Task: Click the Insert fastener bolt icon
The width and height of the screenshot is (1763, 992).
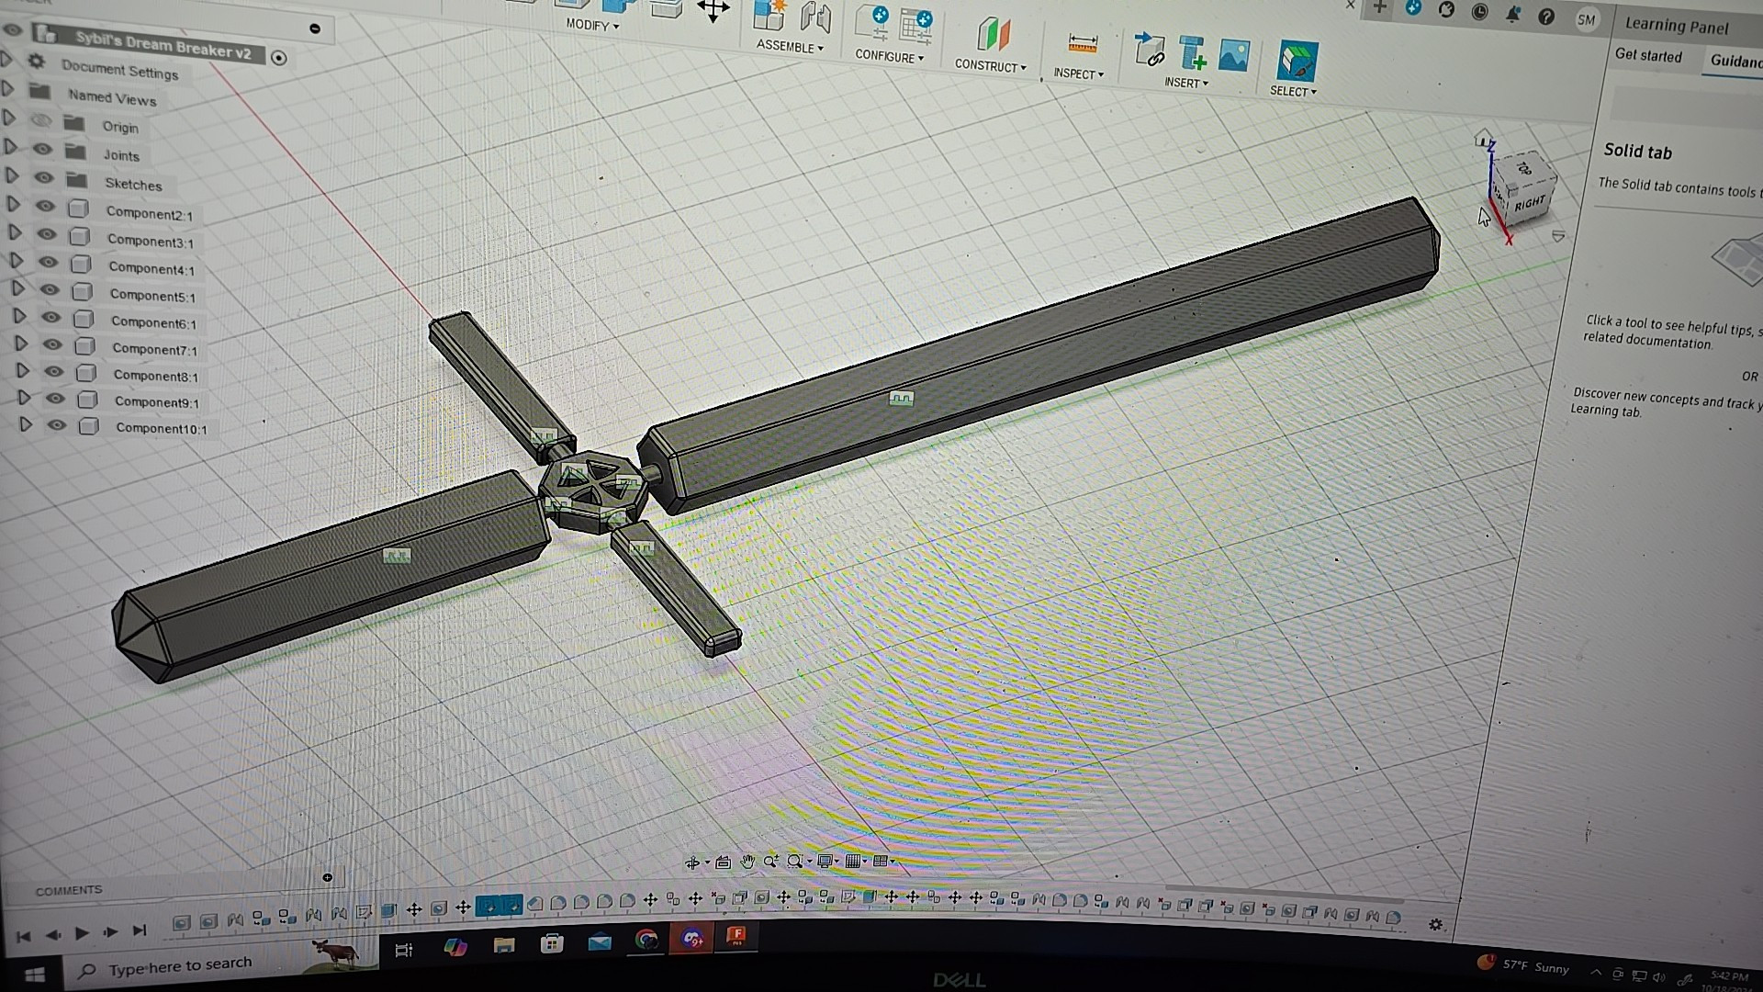Action: click(x=1192, y=53)
